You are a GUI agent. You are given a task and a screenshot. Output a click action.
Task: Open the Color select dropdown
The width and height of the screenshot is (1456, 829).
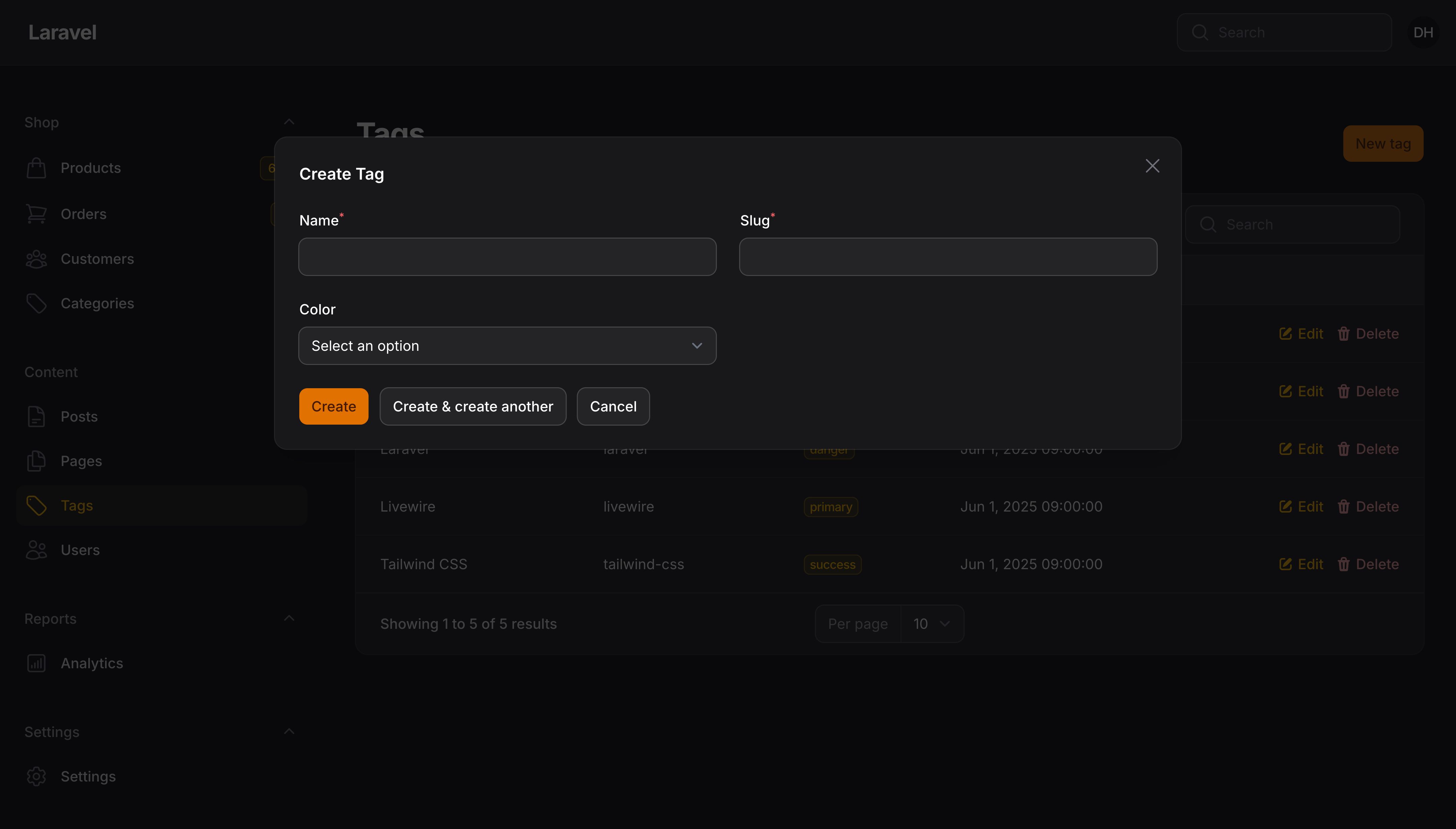point(507,346)
